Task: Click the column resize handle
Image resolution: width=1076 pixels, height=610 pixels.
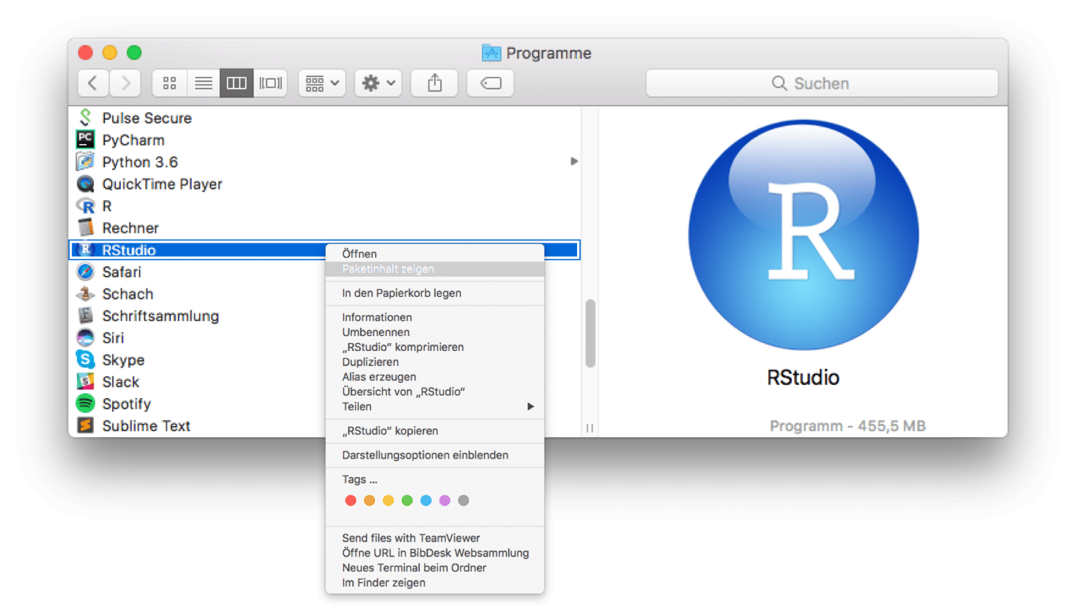Action: tap(590, 428)
